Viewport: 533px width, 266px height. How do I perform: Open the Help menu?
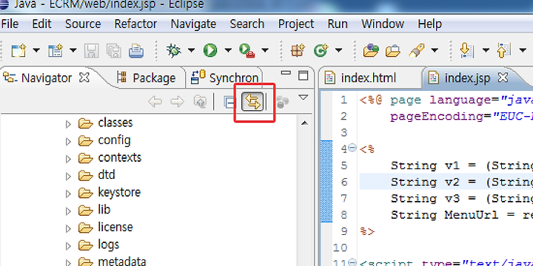(x=429, y=24)
